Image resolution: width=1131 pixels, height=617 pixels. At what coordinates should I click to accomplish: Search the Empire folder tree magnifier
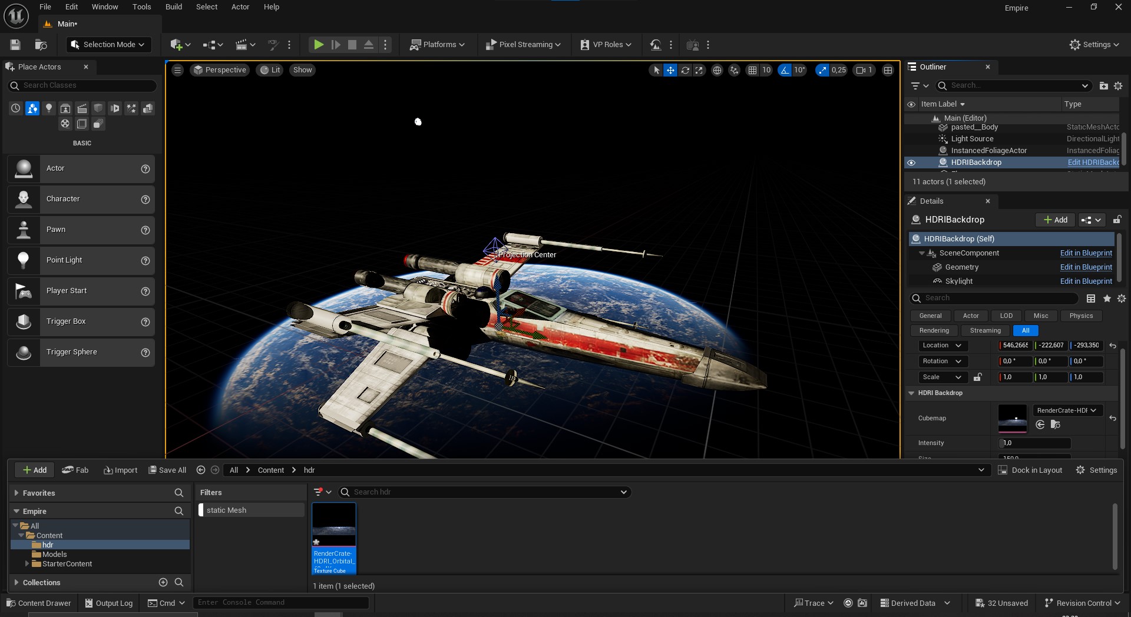179,511
